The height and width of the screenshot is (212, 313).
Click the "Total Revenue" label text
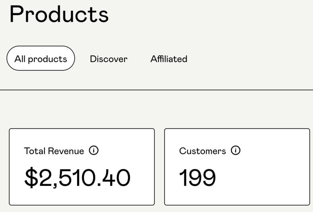tap(54, 151)
